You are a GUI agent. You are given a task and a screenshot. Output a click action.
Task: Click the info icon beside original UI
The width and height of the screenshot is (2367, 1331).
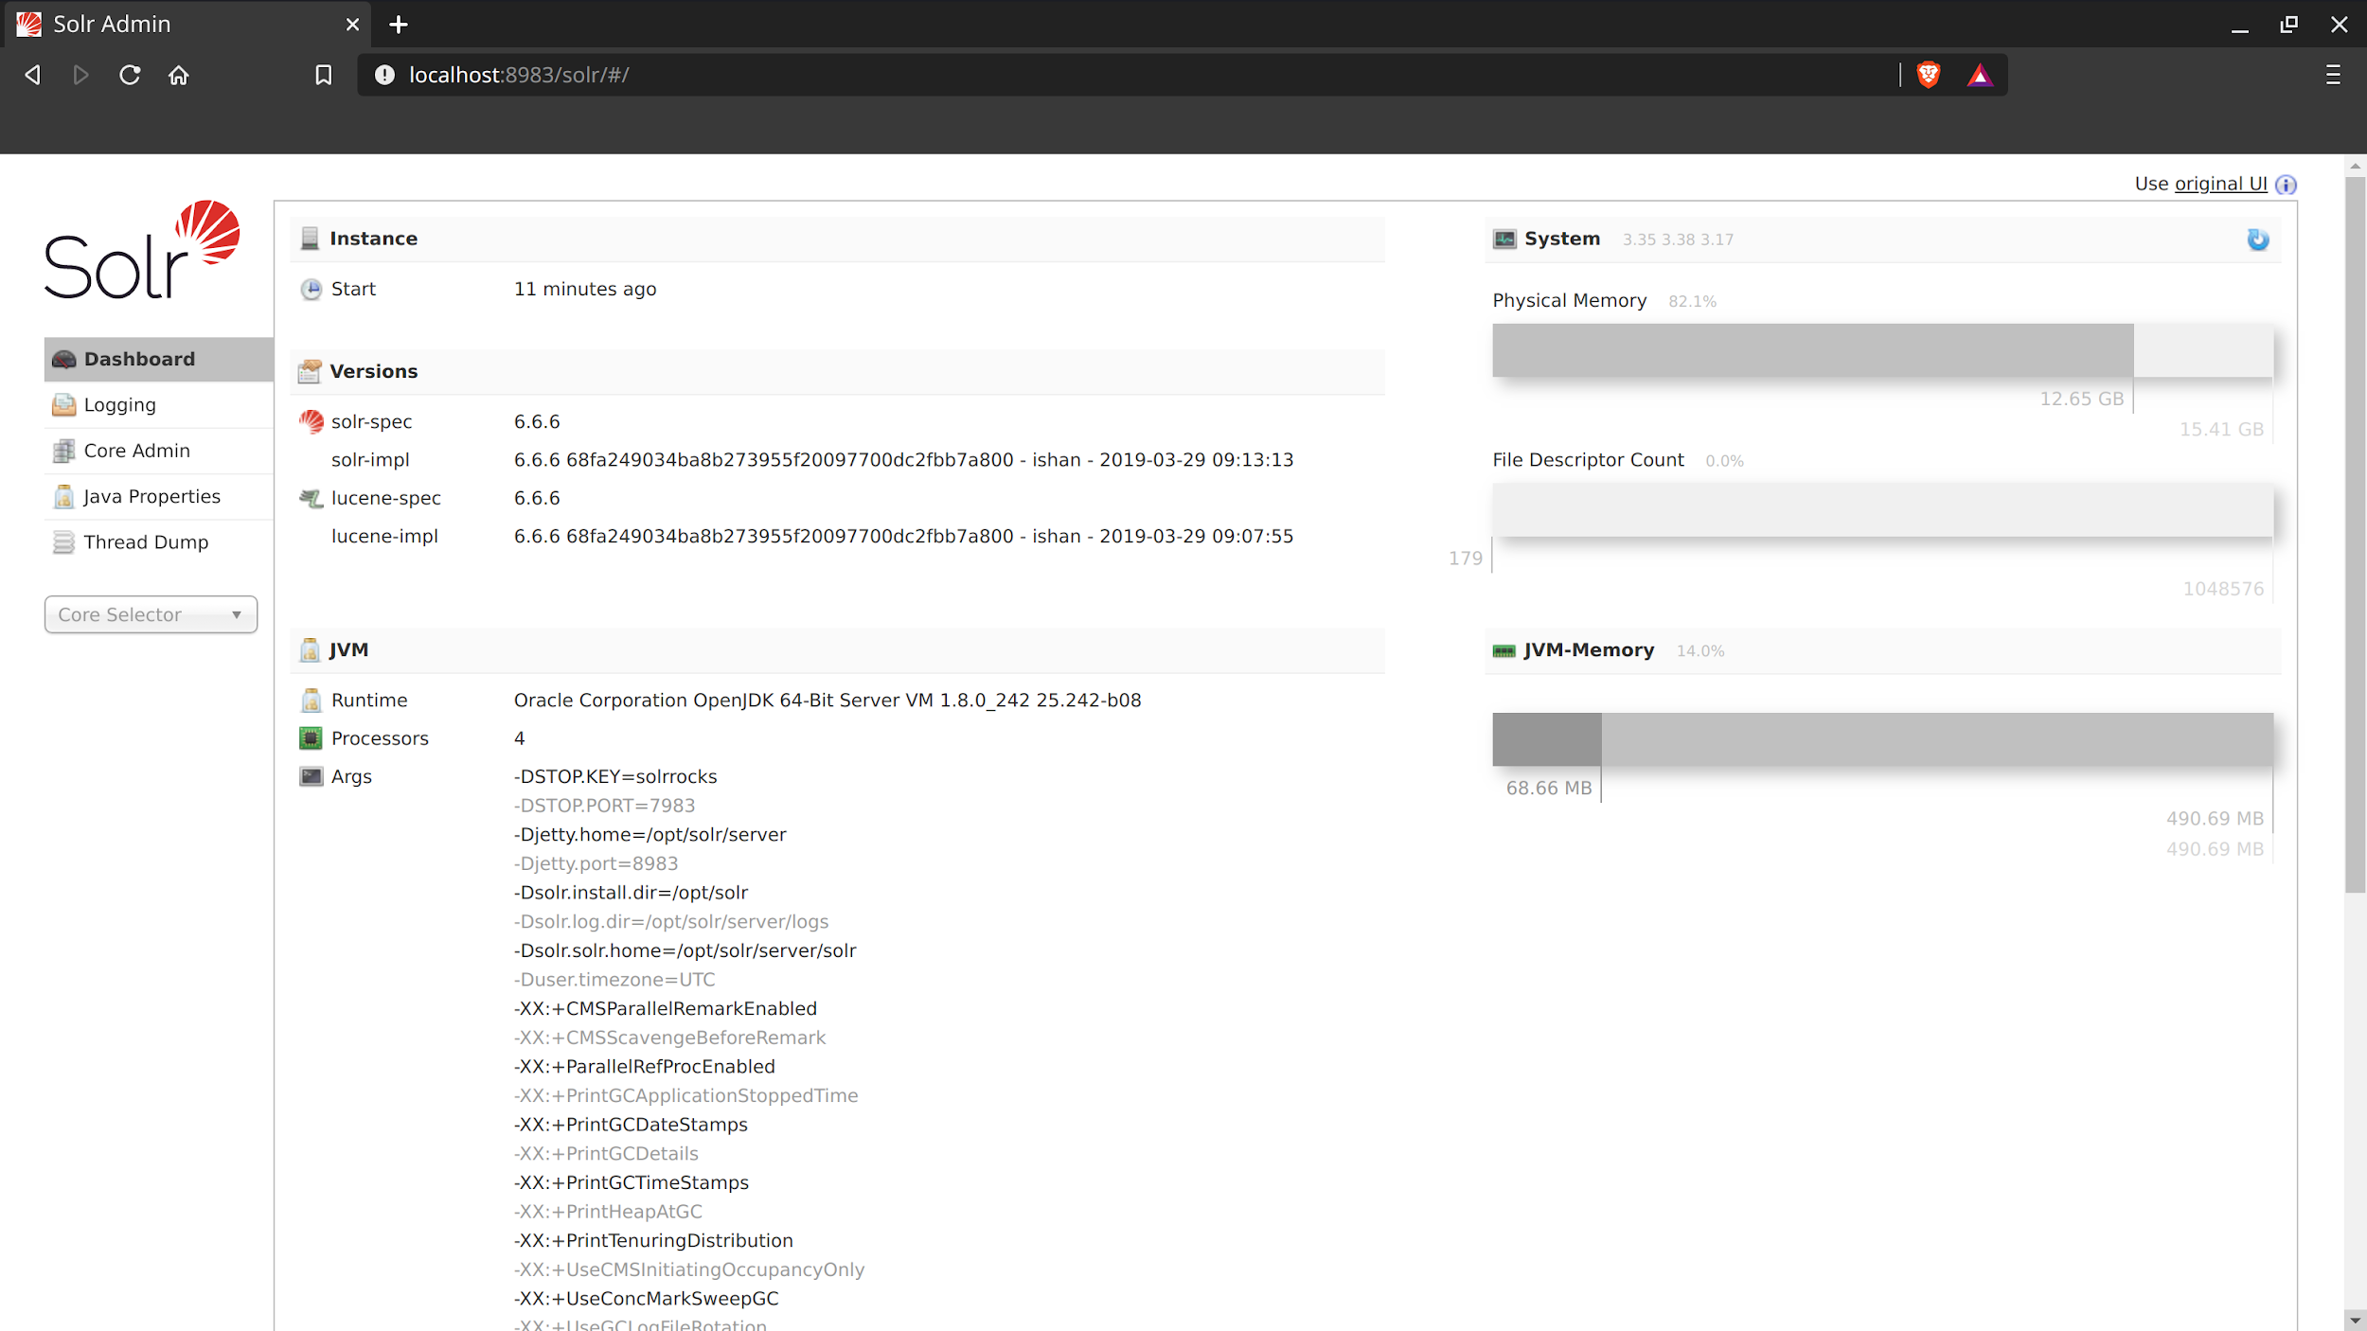click(x=2286, y=185)
